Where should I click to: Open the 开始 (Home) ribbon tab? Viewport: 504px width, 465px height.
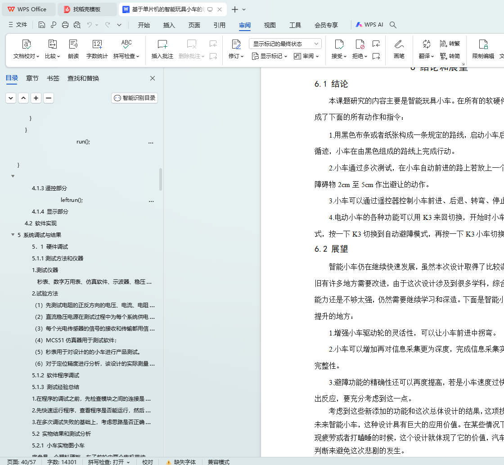[144, 25]
